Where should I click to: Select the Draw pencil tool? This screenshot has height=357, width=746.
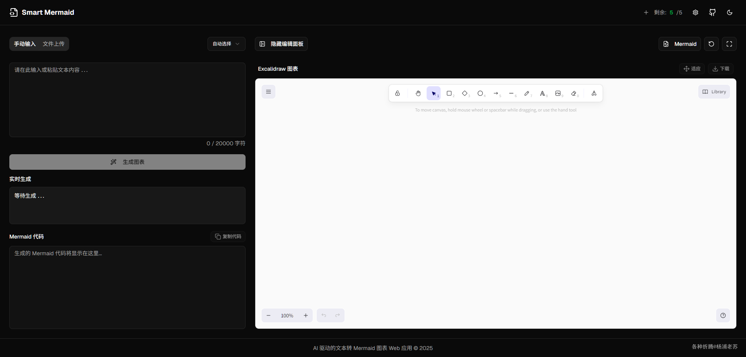(527, 93)
